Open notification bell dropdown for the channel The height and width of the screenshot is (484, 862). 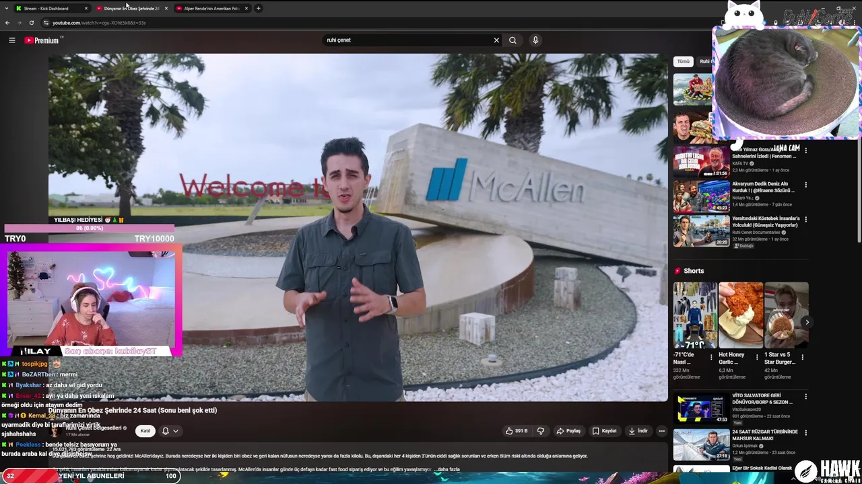170,431
